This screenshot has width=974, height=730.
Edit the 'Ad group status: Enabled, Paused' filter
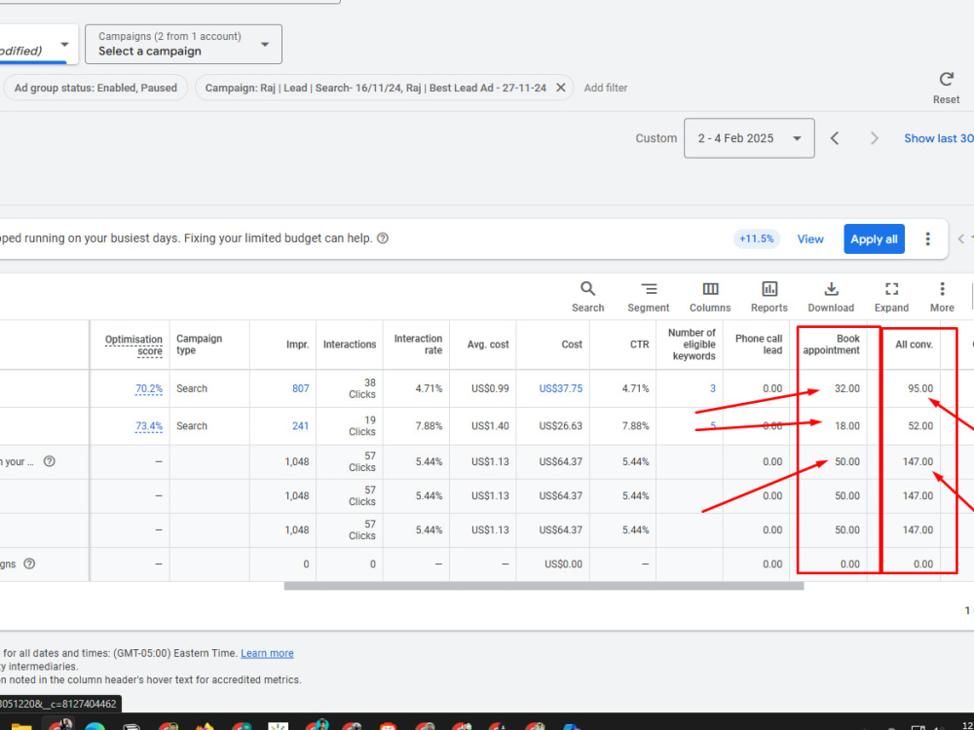click(x=95, y=88)
